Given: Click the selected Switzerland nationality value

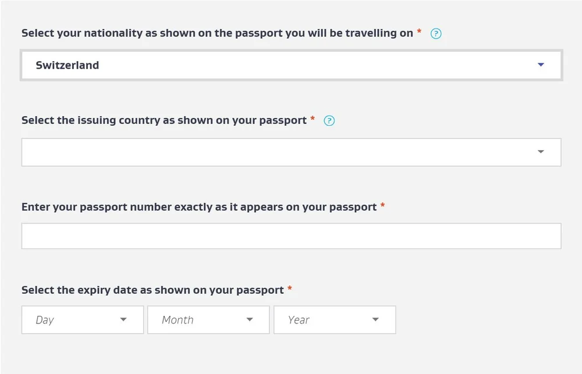Looking at the screenshot, I should tap(68, 65).
